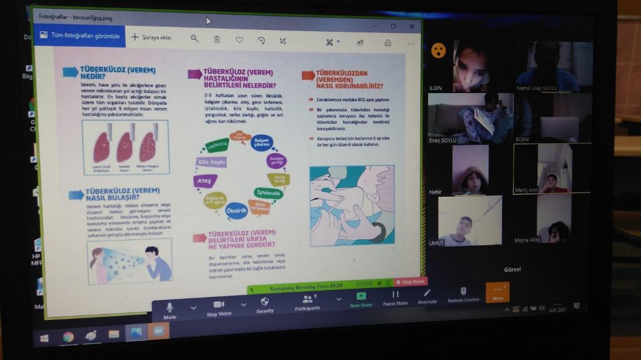Open the orange More menu
641x360 pixels.
click(498, 292)
